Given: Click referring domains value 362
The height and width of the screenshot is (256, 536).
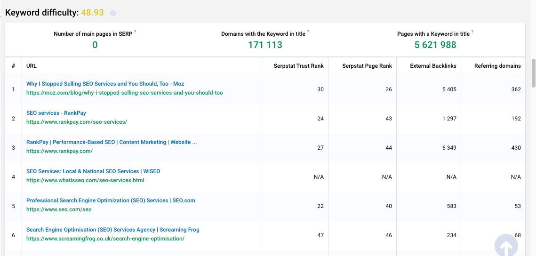Looking at the screenshot, I should pyautogui.click(x=516, y=89).
